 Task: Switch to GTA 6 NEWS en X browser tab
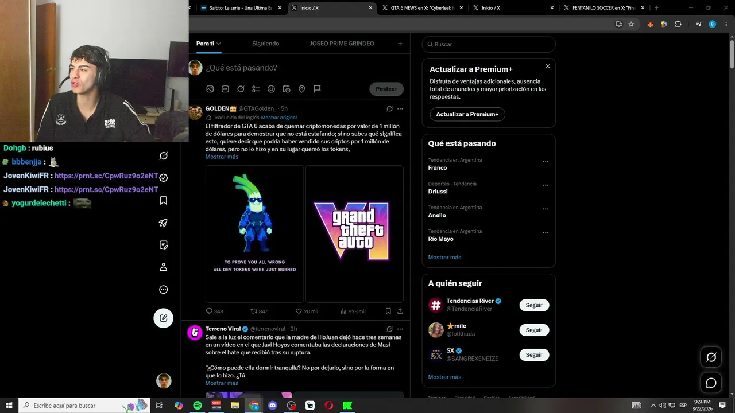pyautogui.click(x=422, y=8)
